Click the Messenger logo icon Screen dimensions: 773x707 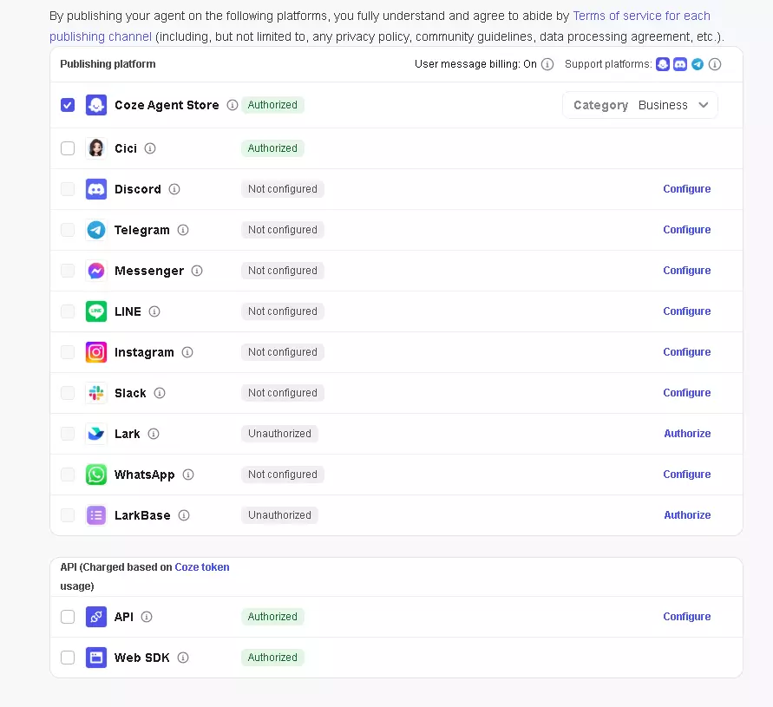[x=96, y=271]
